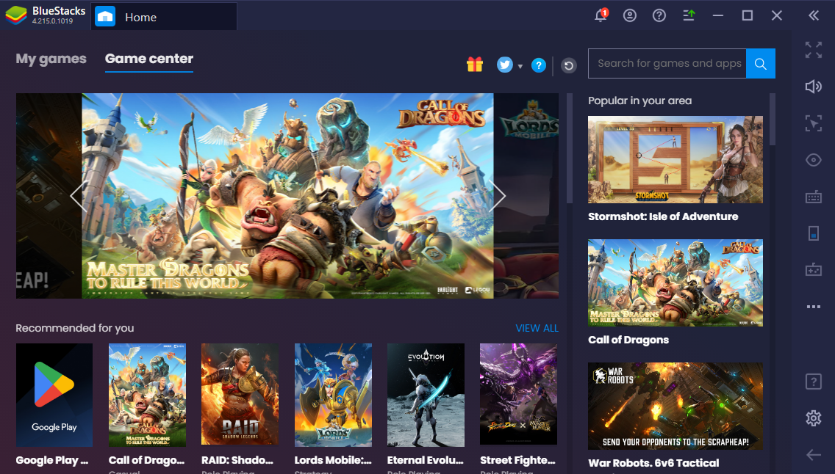Open keyboard controls icon in sidebar
Viewport: 835px width, 474px height.
coord(813,197)
